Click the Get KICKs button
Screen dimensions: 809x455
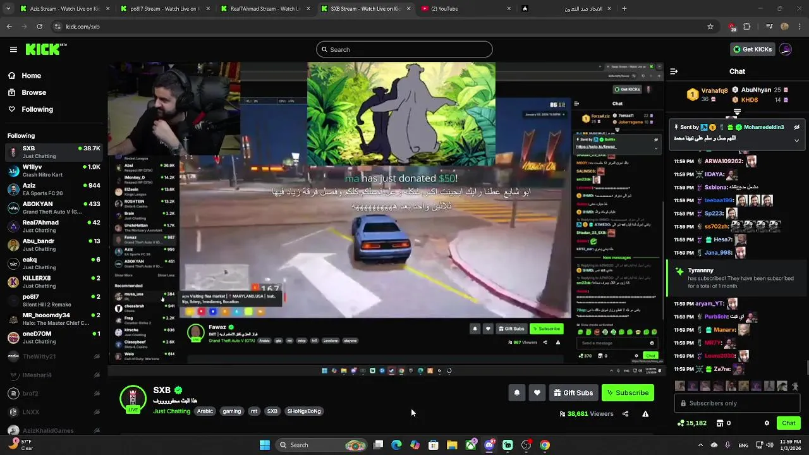[752, 49]
